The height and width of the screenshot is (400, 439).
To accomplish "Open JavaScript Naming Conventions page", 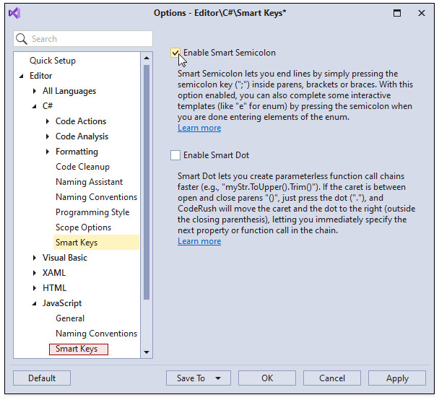I will tap(96, 334).
